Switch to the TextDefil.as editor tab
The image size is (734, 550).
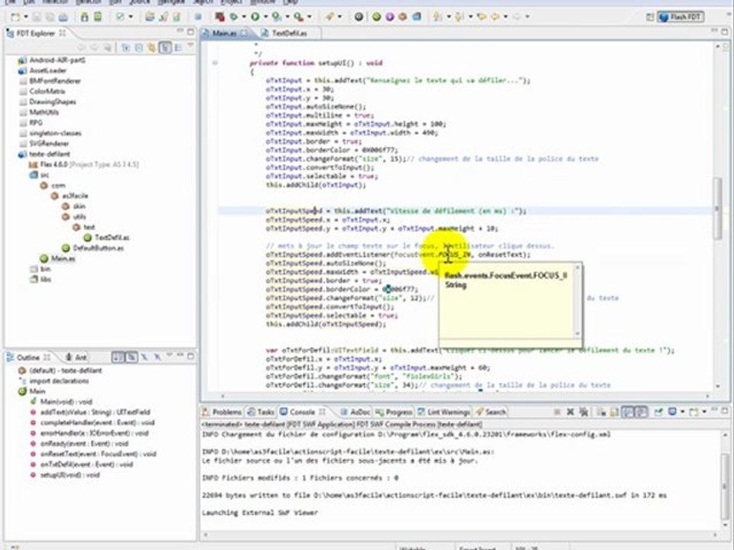(288, 34)
